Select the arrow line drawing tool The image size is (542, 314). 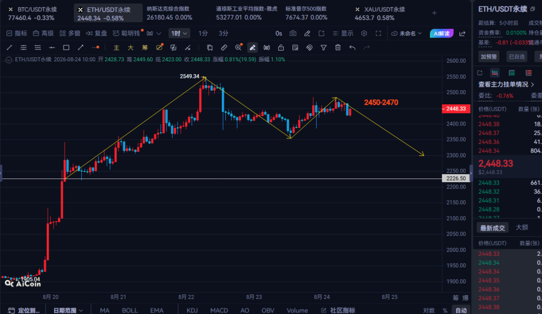coord(80,48)
